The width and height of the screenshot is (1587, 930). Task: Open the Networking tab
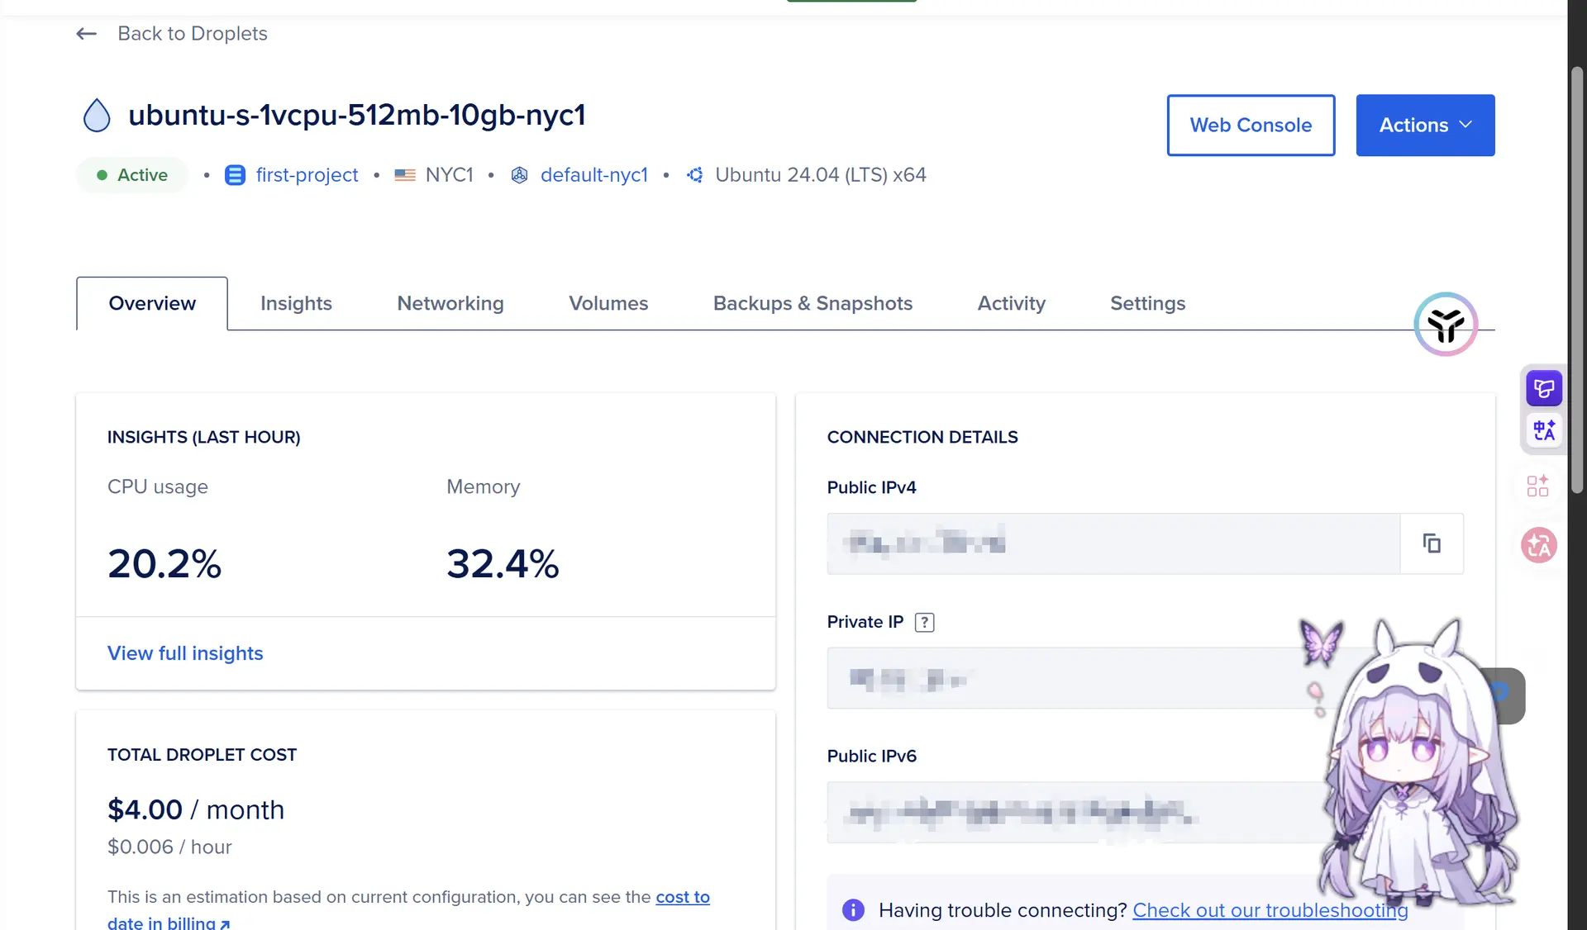[x=450, y=304]
